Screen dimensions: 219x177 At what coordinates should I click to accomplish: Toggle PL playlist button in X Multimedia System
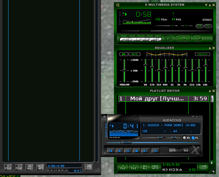(x=208, y=26)
